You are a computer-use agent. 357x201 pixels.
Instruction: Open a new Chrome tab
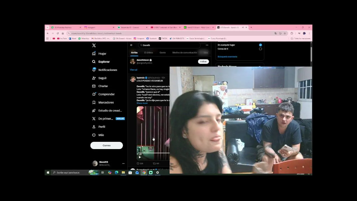(251, 27)
